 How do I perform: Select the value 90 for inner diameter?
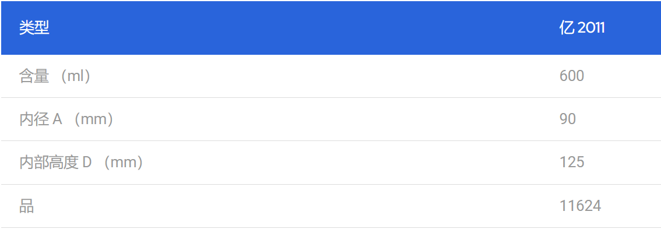point(567,119)
